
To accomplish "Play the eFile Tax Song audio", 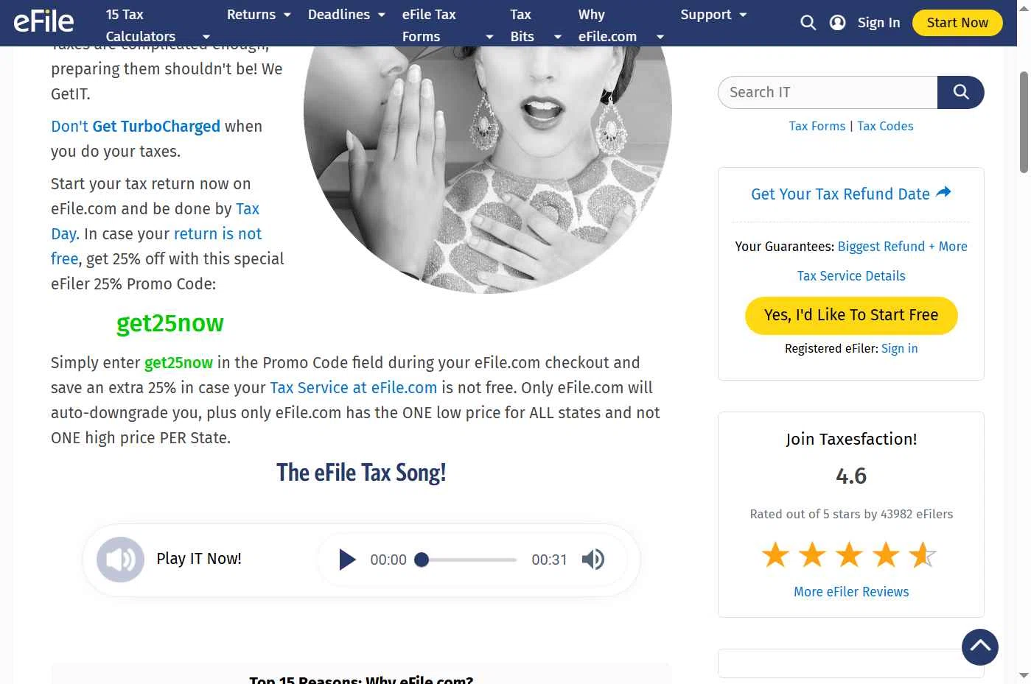I will [347, 560].
